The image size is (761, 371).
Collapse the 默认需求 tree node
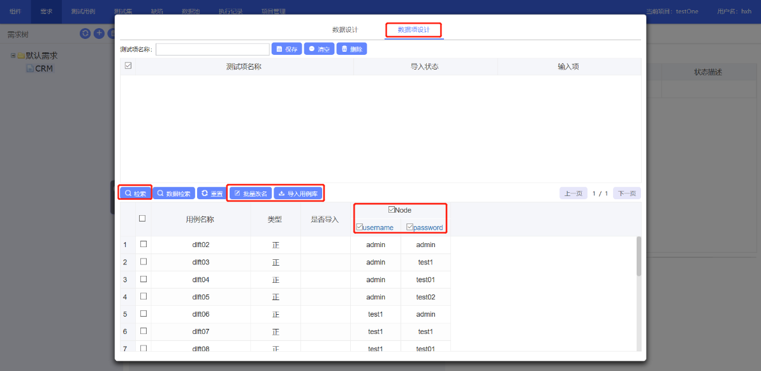point(13,56)
